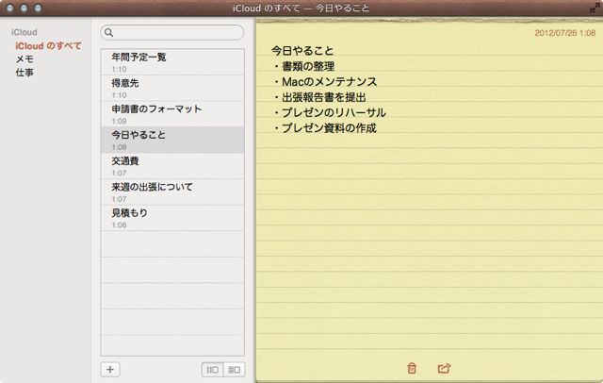
Task: Open the 得意先 note
Action: tap(172, 88)
